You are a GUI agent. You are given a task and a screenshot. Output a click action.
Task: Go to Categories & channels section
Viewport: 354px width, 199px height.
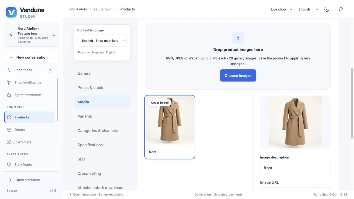pos(102,131)
